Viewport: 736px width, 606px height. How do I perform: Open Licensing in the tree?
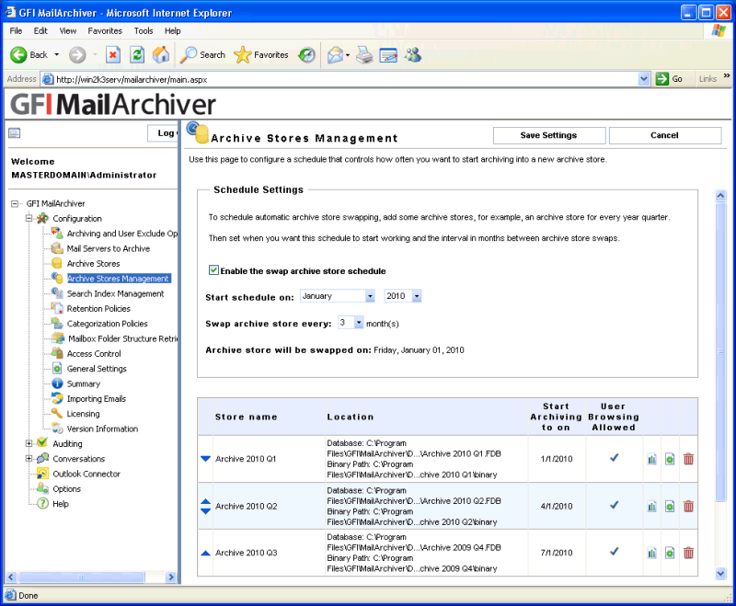pyautogui.click(x=83, y=414)
